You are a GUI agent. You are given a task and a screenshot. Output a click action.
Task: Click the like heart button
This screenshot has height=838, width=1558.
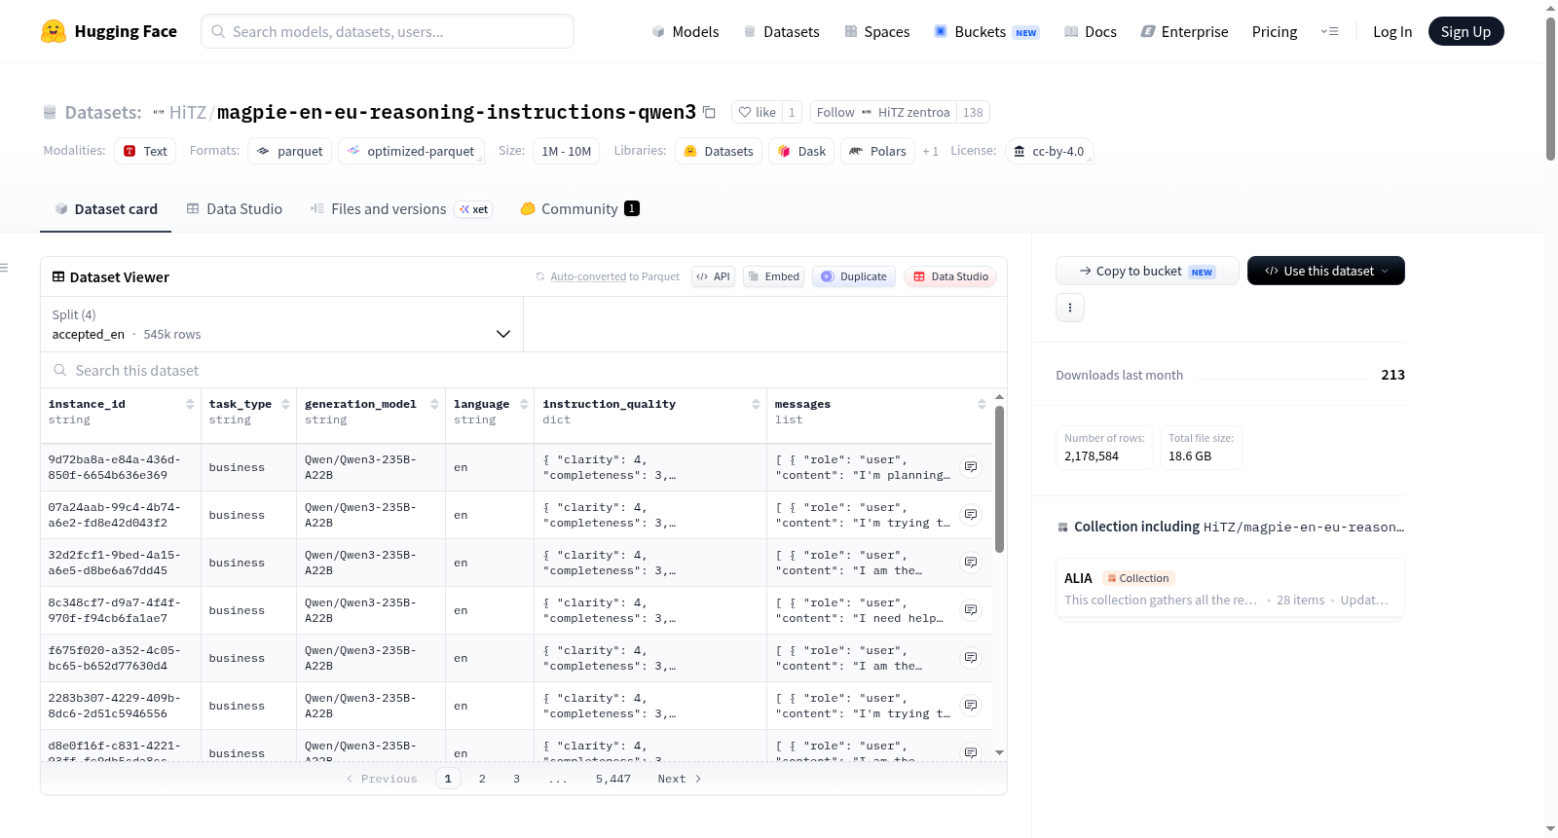(x=757, y=112)
